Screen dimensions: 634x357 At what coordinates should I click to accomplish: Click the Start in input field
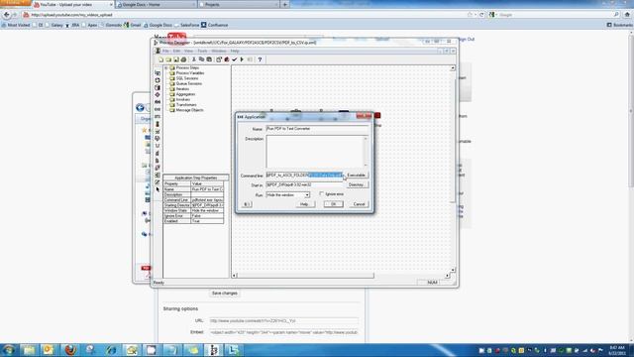point(304,185)
